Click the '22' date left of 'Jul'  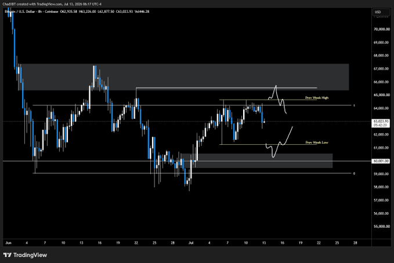tap(136, 243)
